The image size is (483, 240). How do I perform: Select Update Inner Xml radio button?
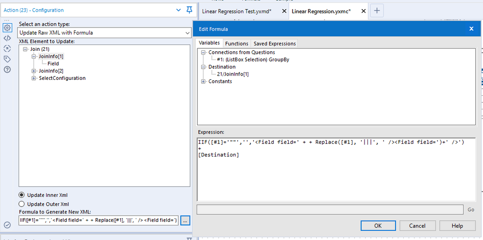(x=22, y=195)
